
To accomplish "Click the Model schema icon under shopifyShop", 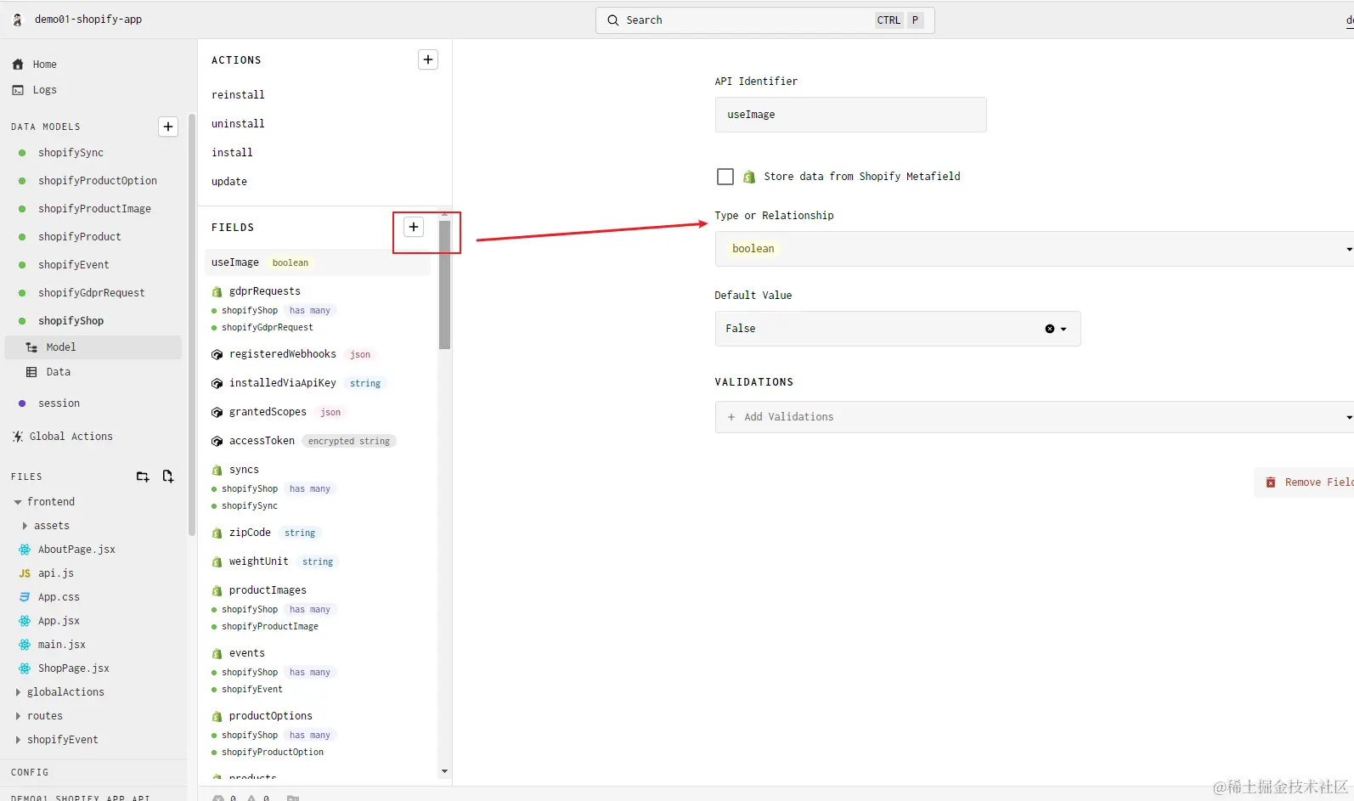I will pos(31,347).
